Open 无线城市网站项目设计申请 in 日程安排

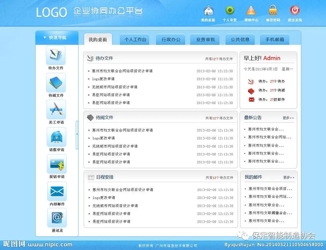[115, 206]
